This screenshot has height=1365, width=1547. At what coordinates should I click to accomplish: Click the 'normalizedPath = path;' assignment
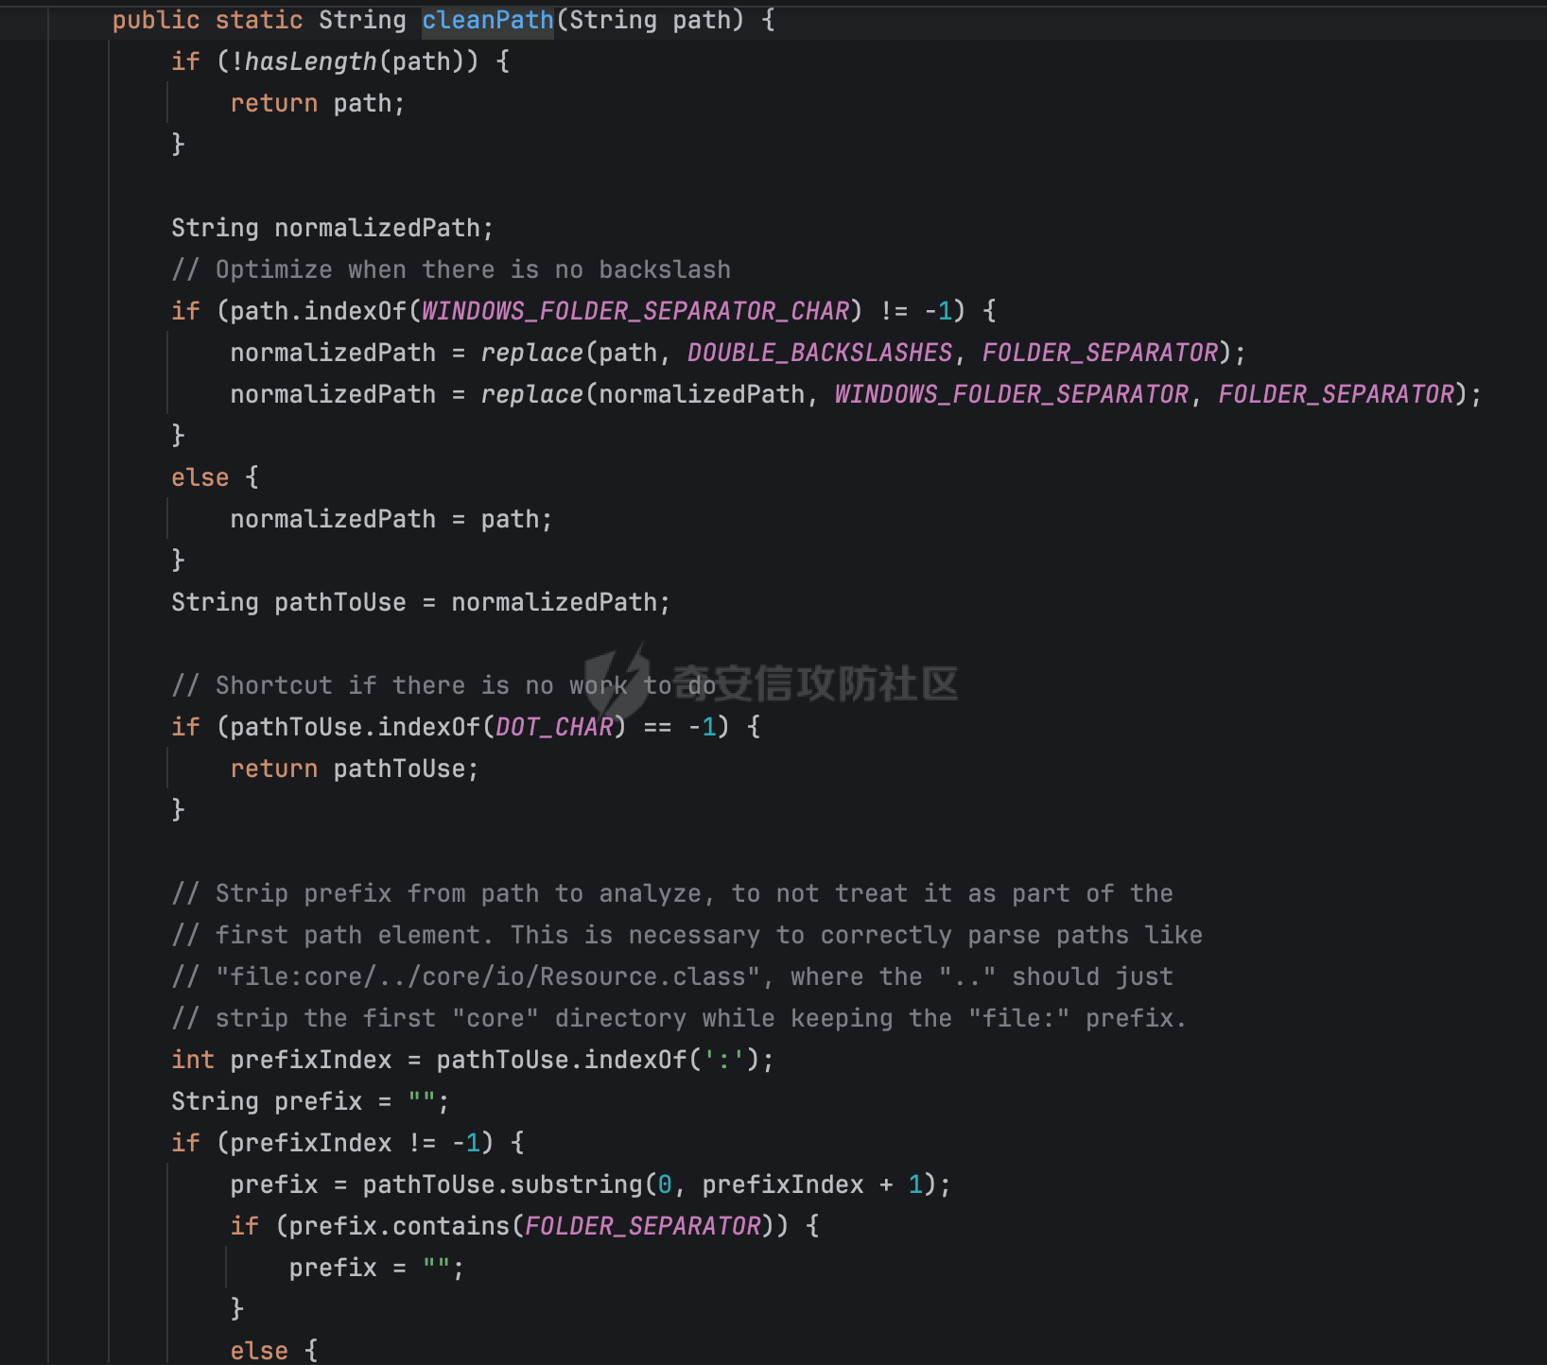391,519
